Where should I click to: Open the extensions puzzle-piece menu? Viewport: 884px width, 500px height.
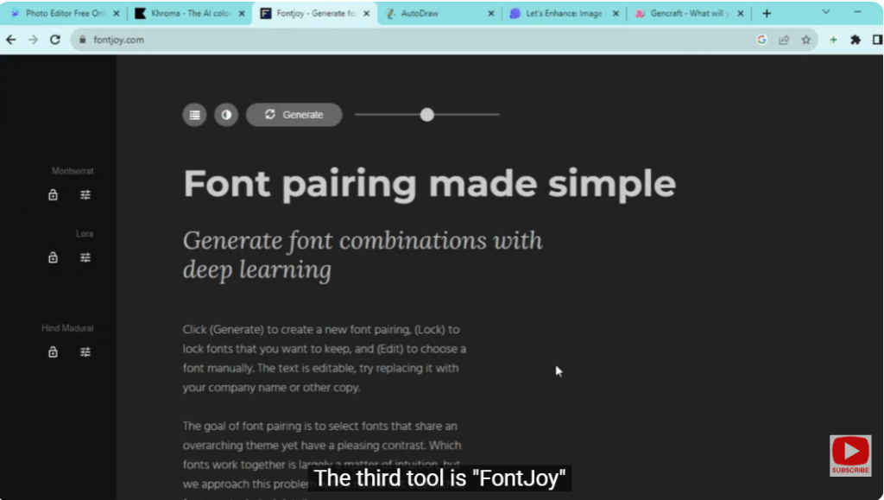tap(855, 39)
